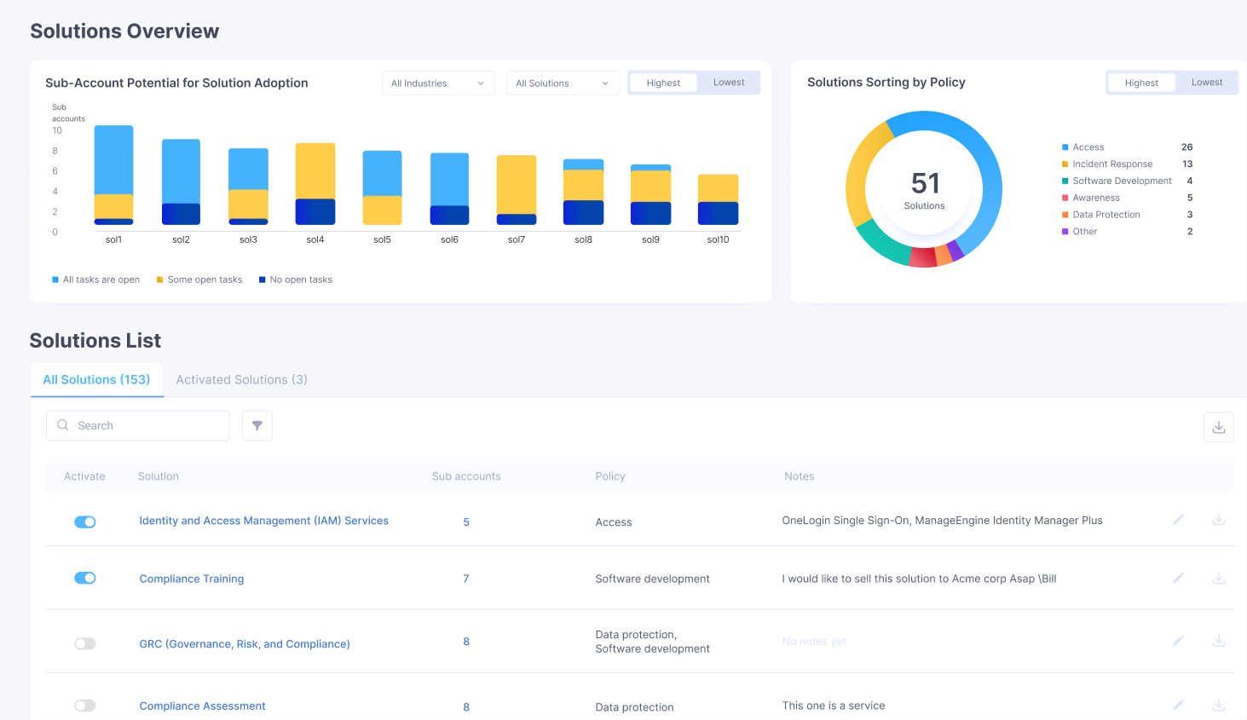This screenshot has height=720, width=1247.
Task: Click the 'This one is a service' note
Action: coord(834,706)
